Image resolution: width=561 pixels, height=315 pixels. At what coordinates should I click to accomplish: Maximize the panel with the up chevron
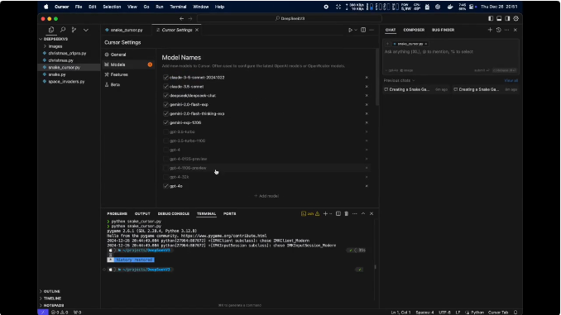click(363, 213)
